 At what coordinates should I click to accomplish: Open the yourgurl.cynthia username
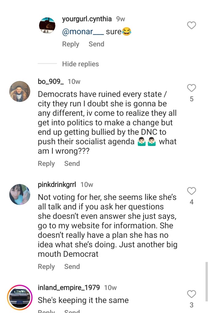click(87, 19)
